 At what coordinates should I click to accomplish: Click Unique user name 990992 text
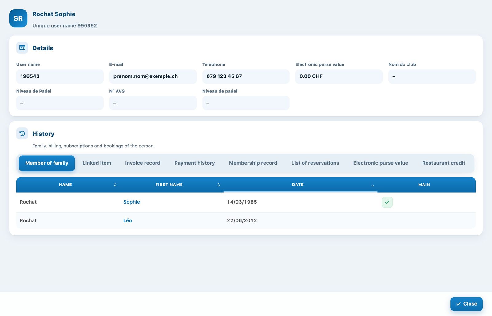(x=65, y=25)
